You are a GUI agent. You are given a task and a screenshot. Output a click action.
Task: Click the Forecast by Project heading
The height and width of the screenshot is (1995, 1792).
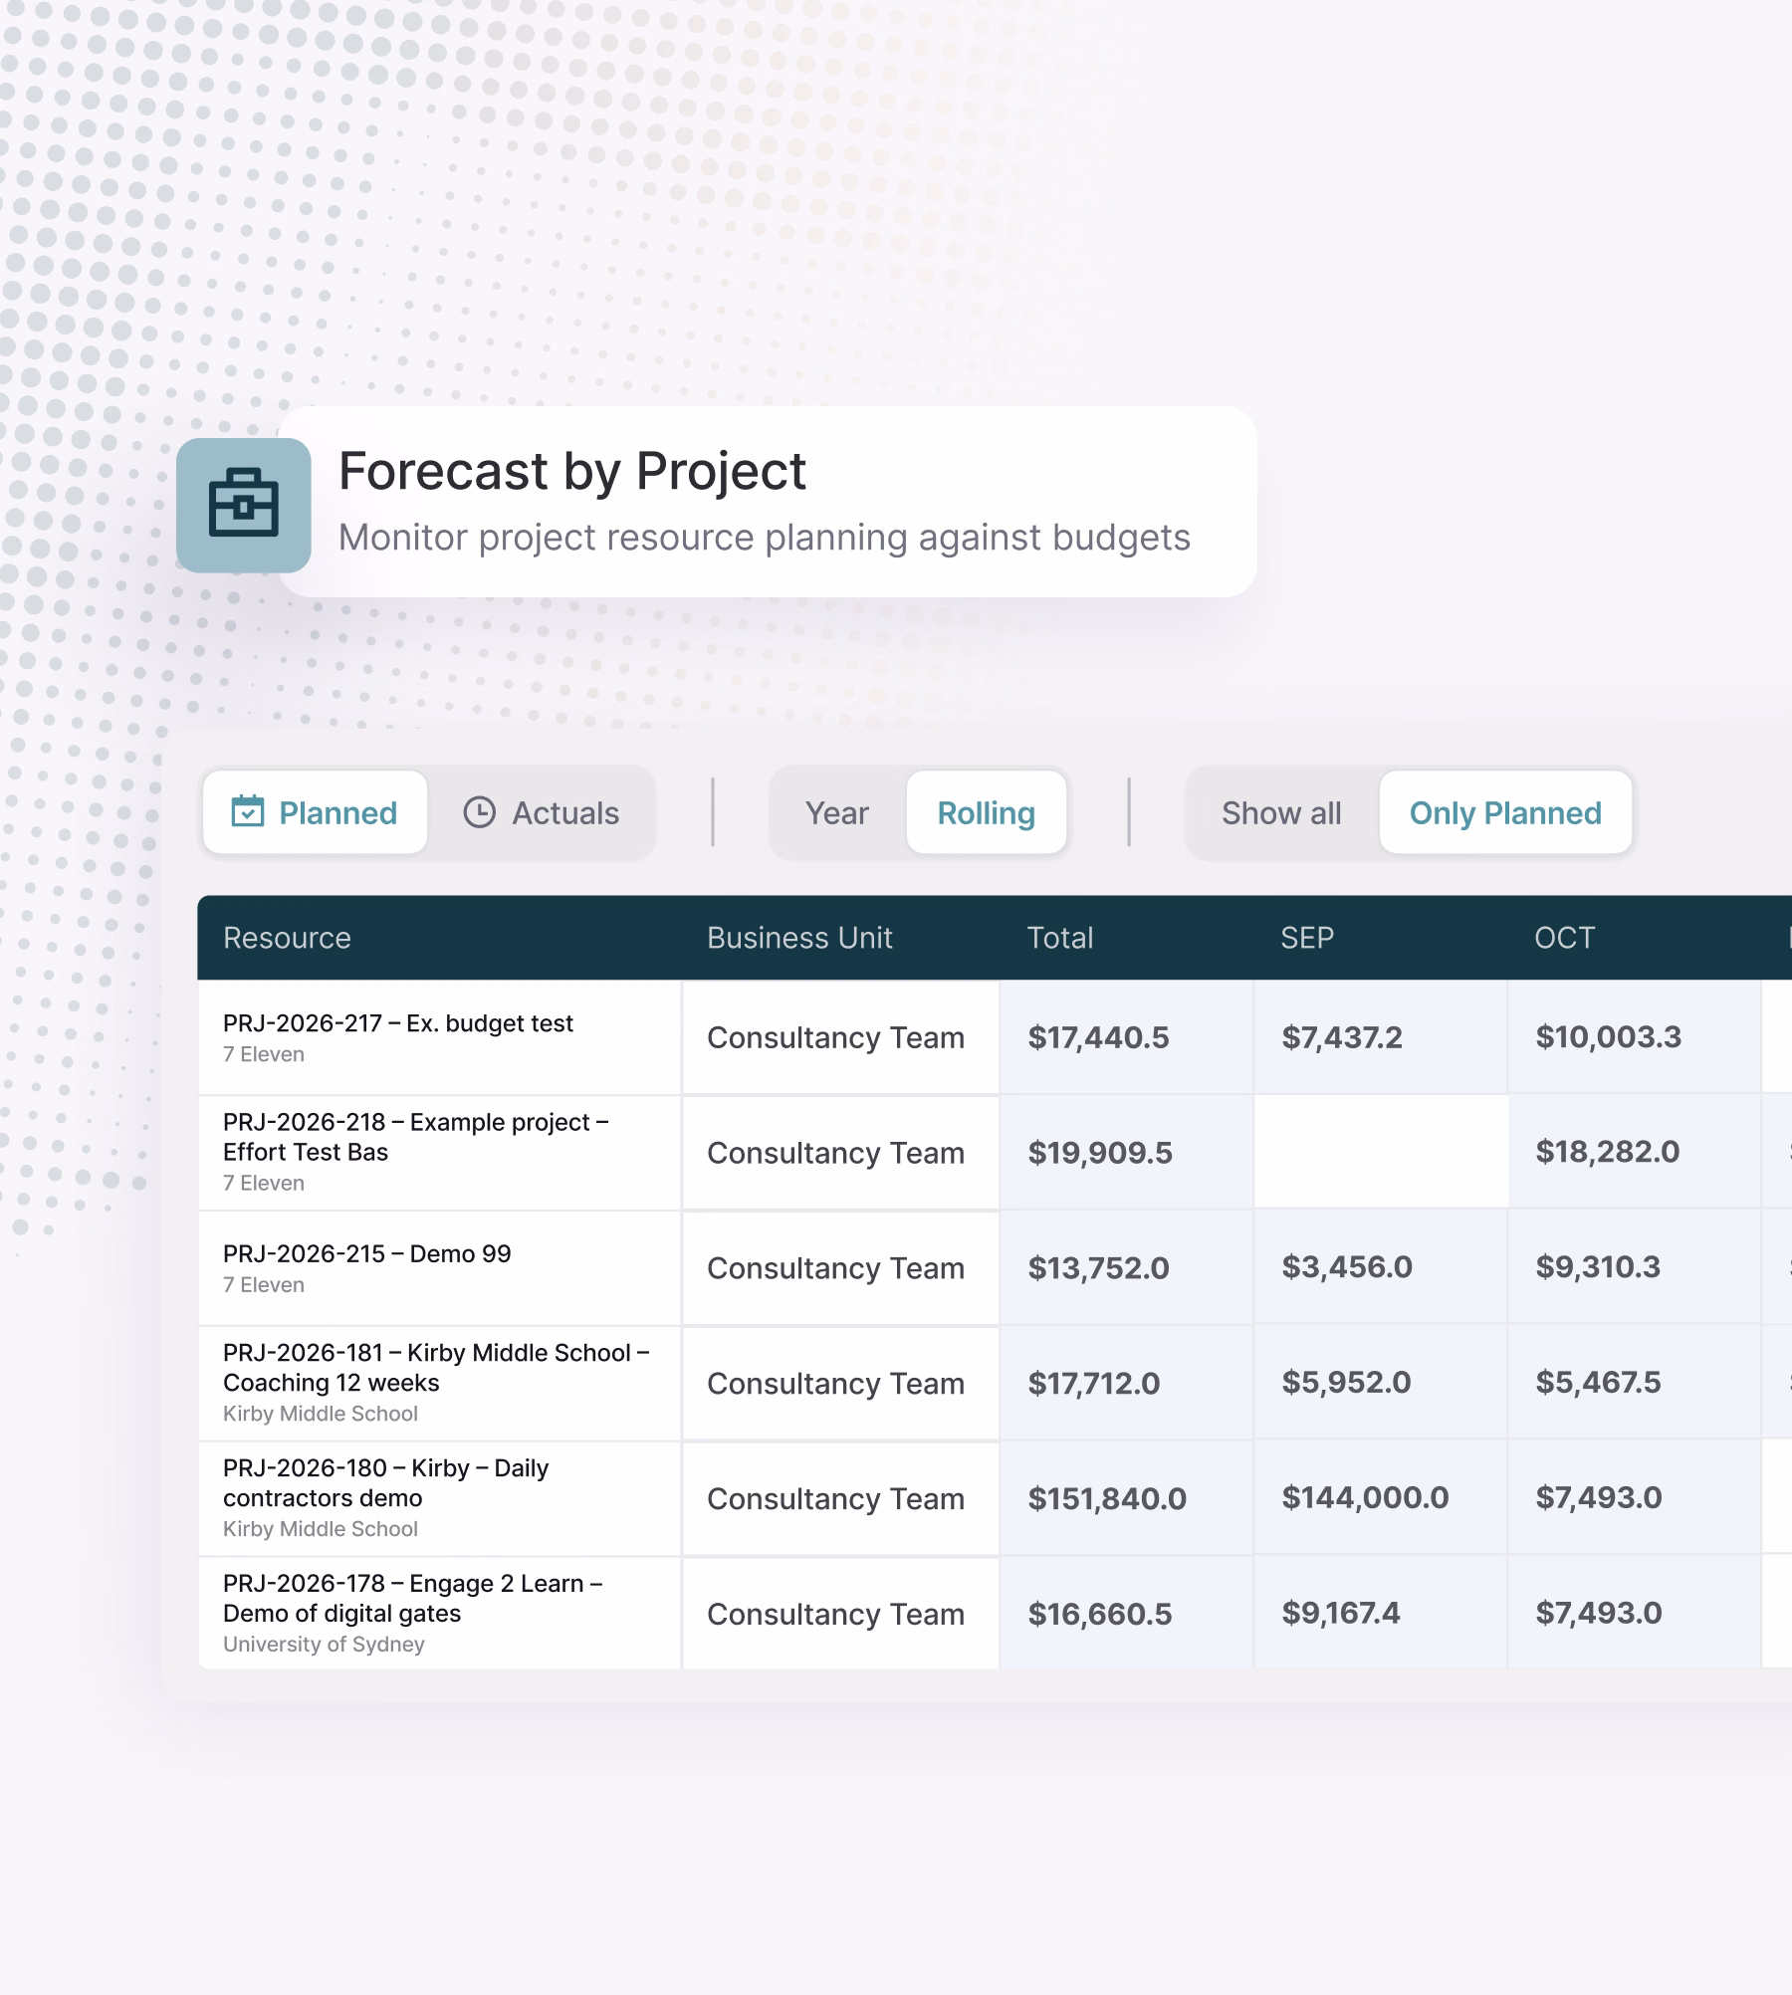point(571,471)
